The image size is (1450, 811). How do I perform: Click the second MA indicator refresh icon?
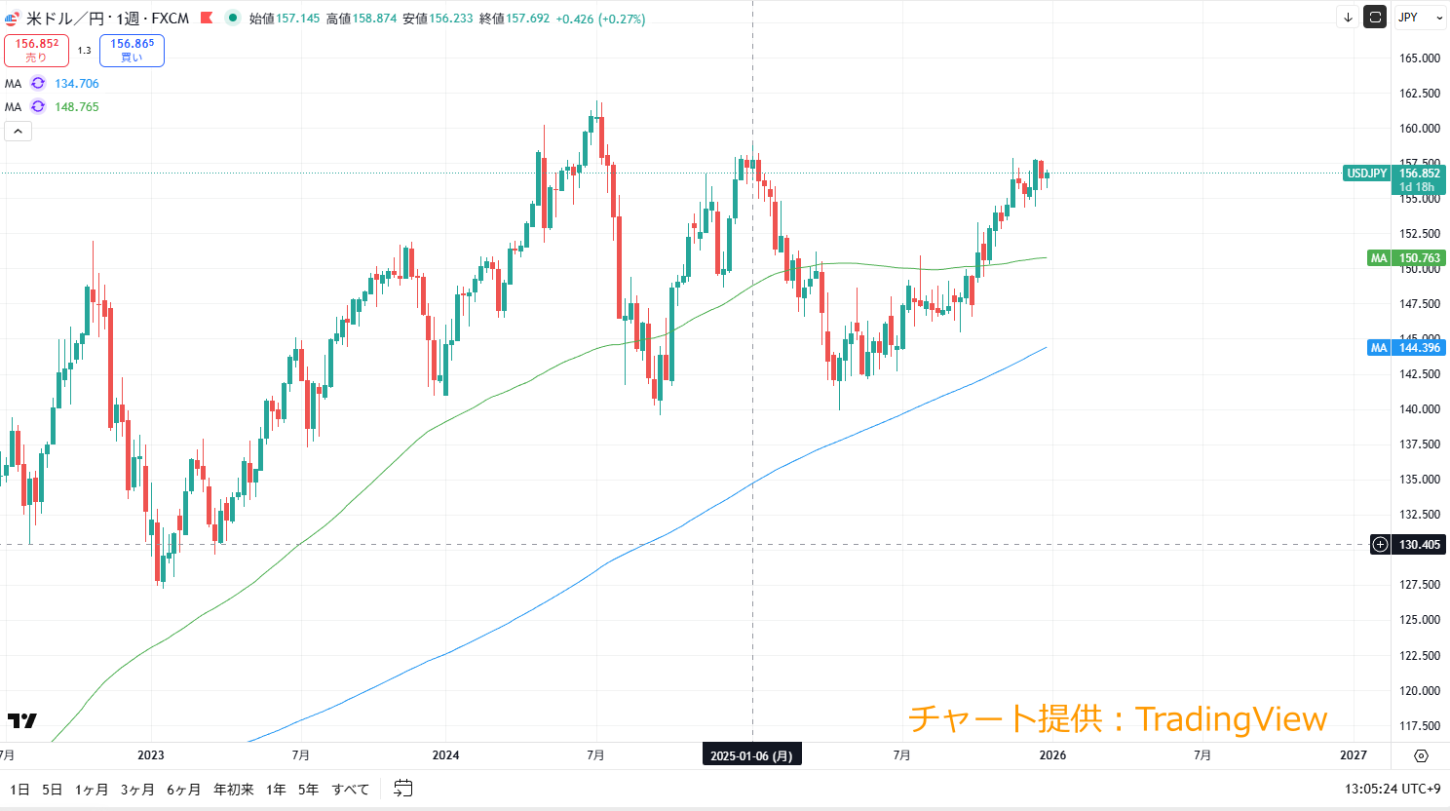pyautogui.click(x=38, y=107)
